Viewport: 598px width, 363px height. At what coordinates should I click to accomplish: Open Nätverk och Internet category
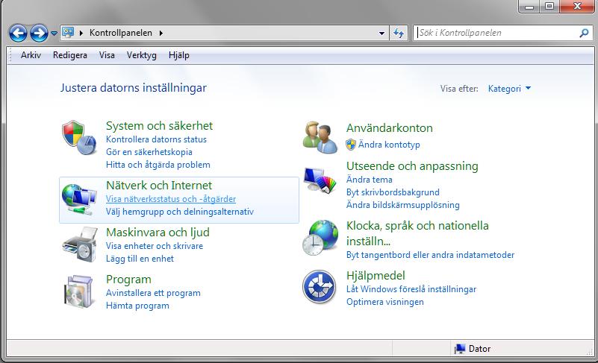pos(159,186)
